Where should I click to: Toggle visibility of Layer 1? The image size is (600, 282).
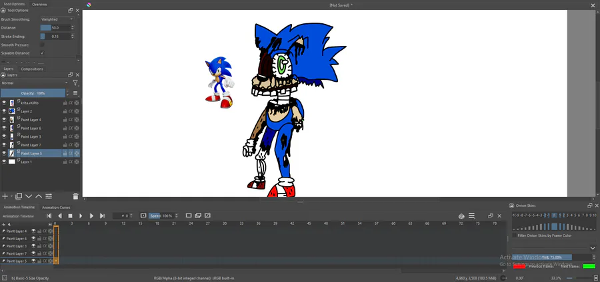(x=4, y=162)
